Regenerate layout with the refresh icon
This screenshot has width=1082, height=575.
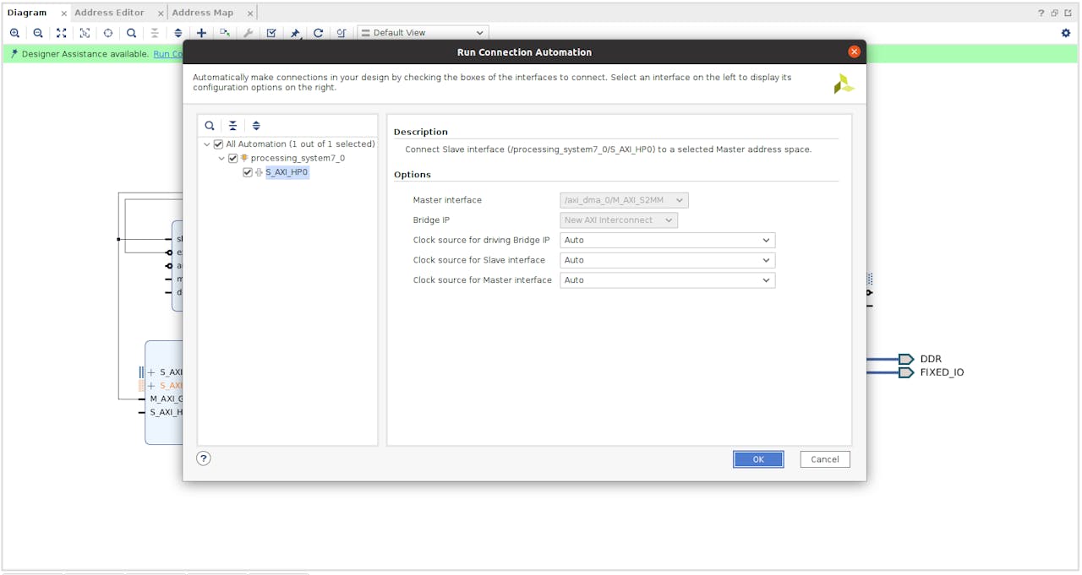click(318, 33)
